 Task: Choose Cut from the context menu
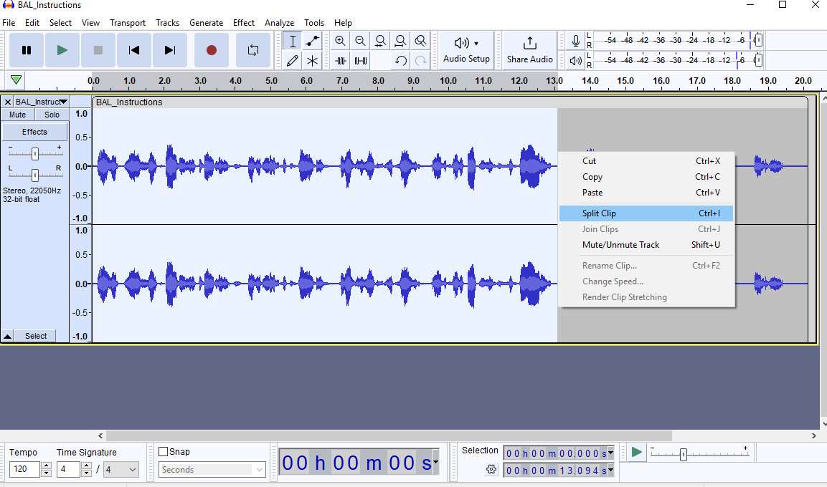click(x=646, y=161)
